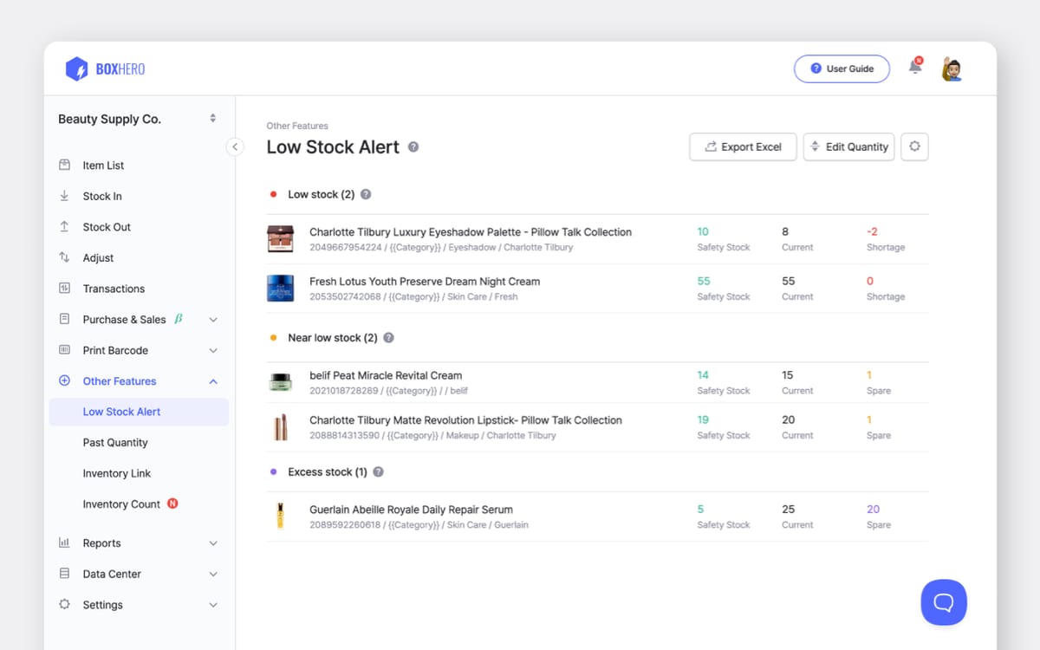Screen dimensions: 1040x650
Task: Open Stock Out using its upload icon
Action: 64,226
